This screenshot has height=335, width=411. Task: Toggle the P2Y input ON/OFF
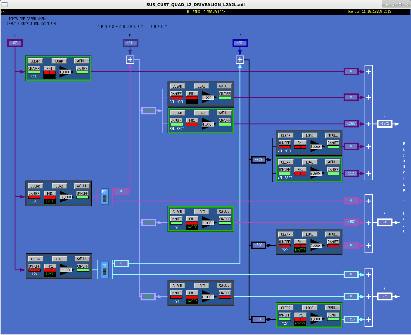click(176, 293)
